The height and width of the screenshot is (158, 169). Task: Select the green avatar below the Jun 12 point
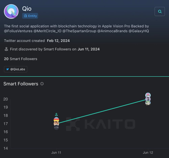point(148,103)
